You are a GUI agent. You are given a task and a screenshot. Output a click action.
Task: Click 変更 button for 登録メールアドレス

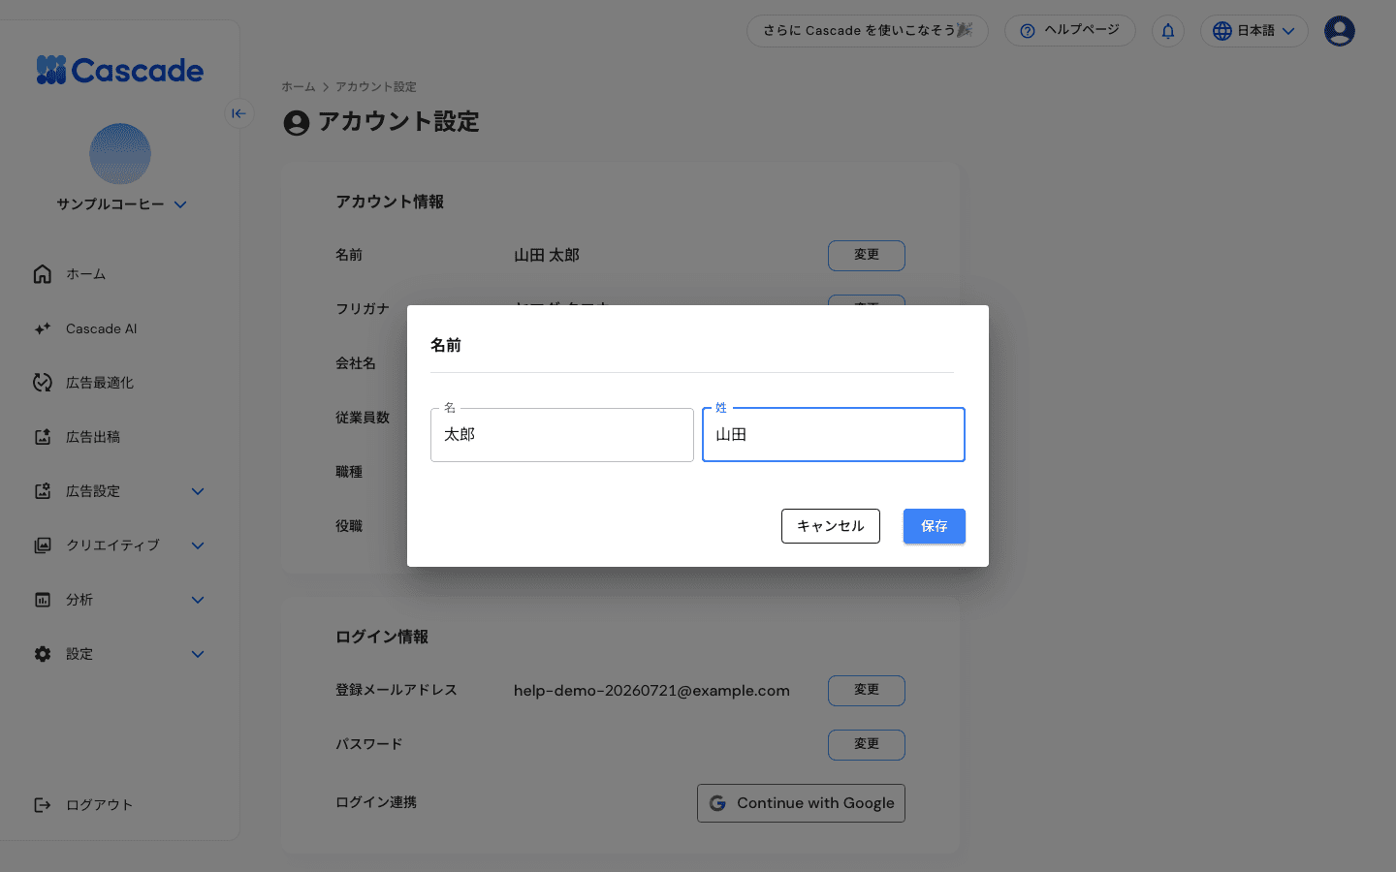click(x=867, y=691)
